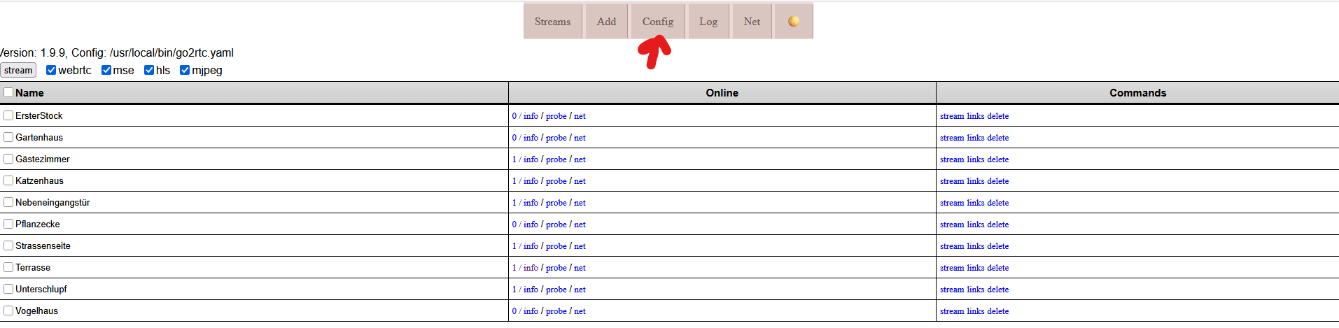This screenshot has width=1339, height=328.
Task: Open links for Gartenhaus
Action: click(976, 138)
